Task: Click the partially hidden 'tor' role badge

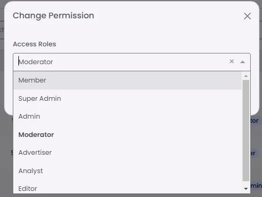Action: coord(254,121)
